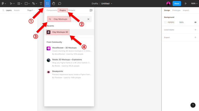
Task: Select the Frame tool
Action: (x=19, y=4)
